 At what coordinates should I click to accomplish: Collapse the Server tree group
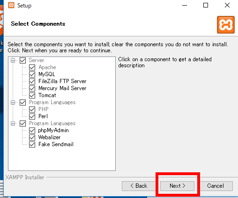[13, 60]
